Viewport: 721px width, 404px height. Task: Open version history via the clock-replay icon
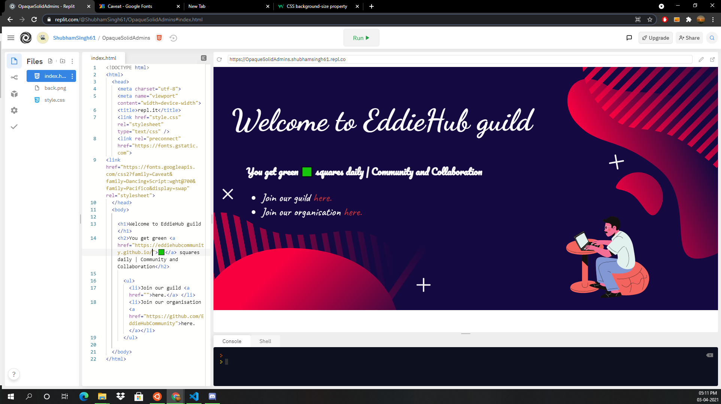pos(173,38)
